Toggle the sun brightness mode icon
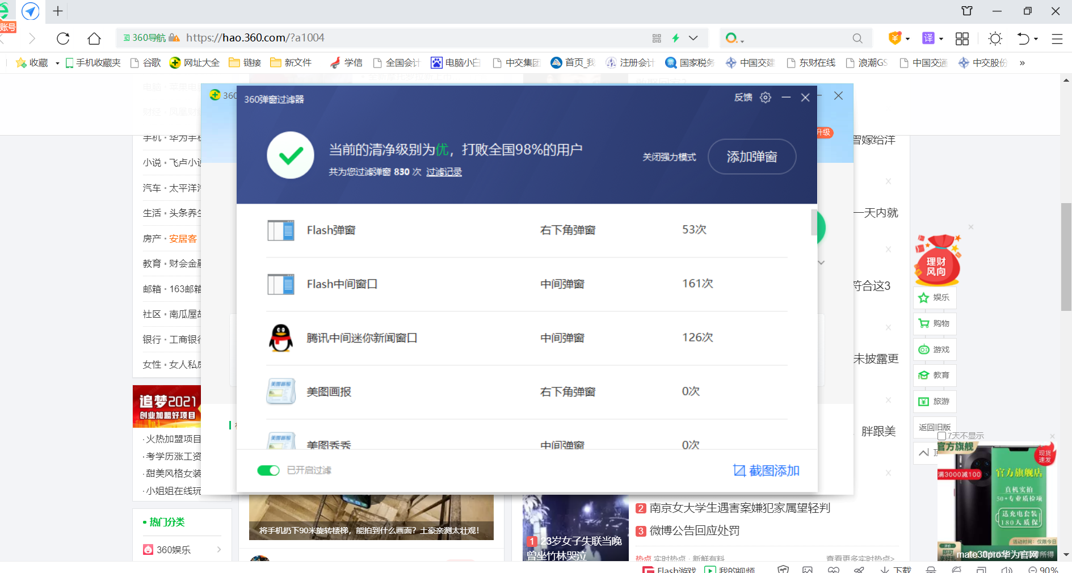 [x=995, y=38]
